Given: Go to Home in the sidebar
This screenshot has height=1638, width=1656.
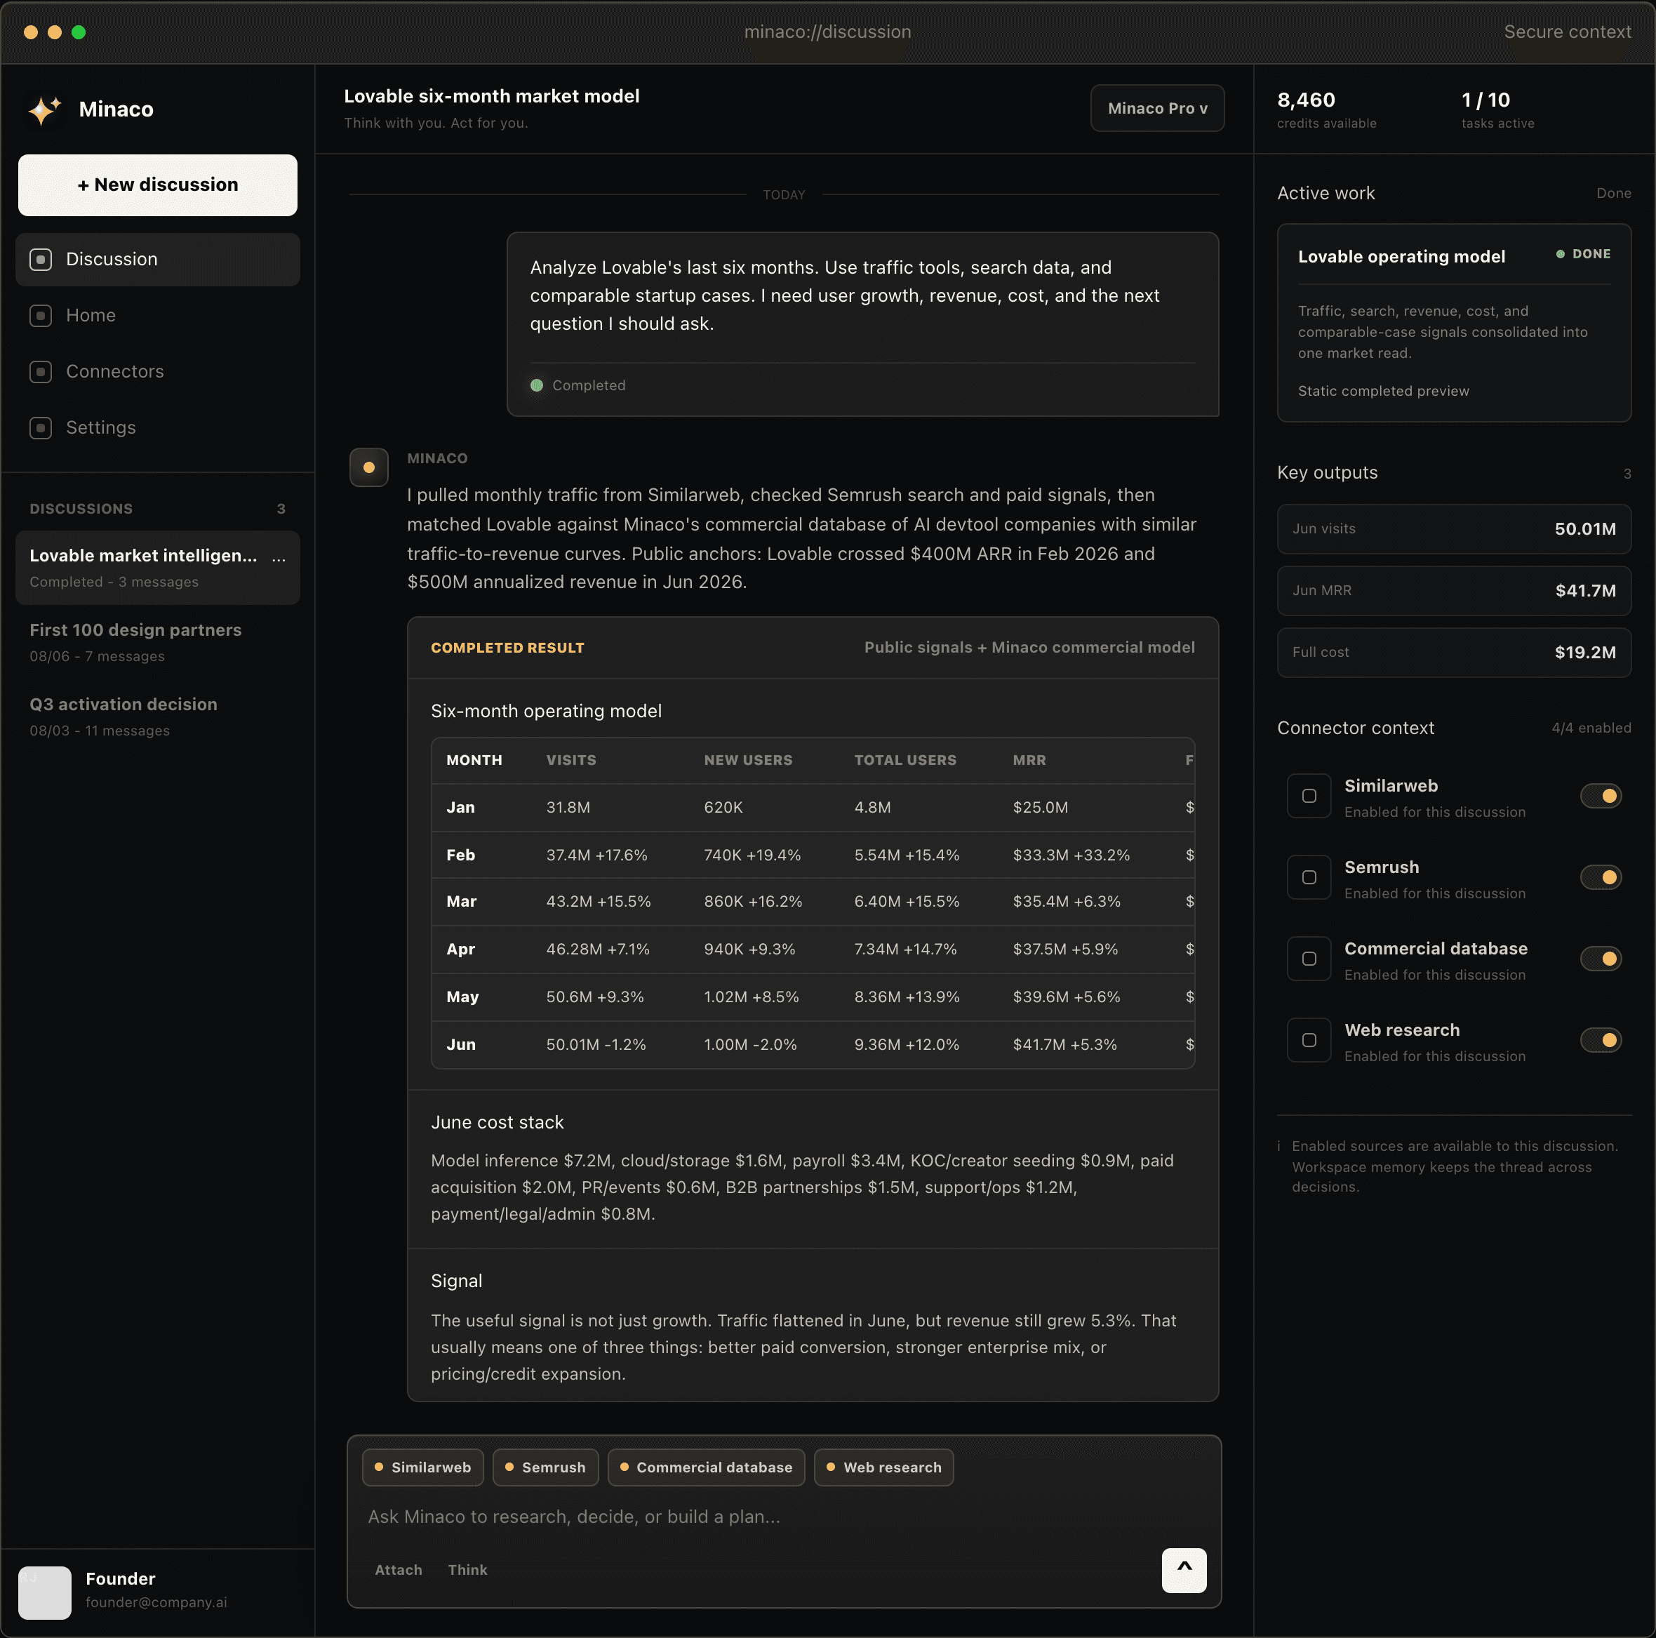Looking at the screenshot, I should point(158,315).
